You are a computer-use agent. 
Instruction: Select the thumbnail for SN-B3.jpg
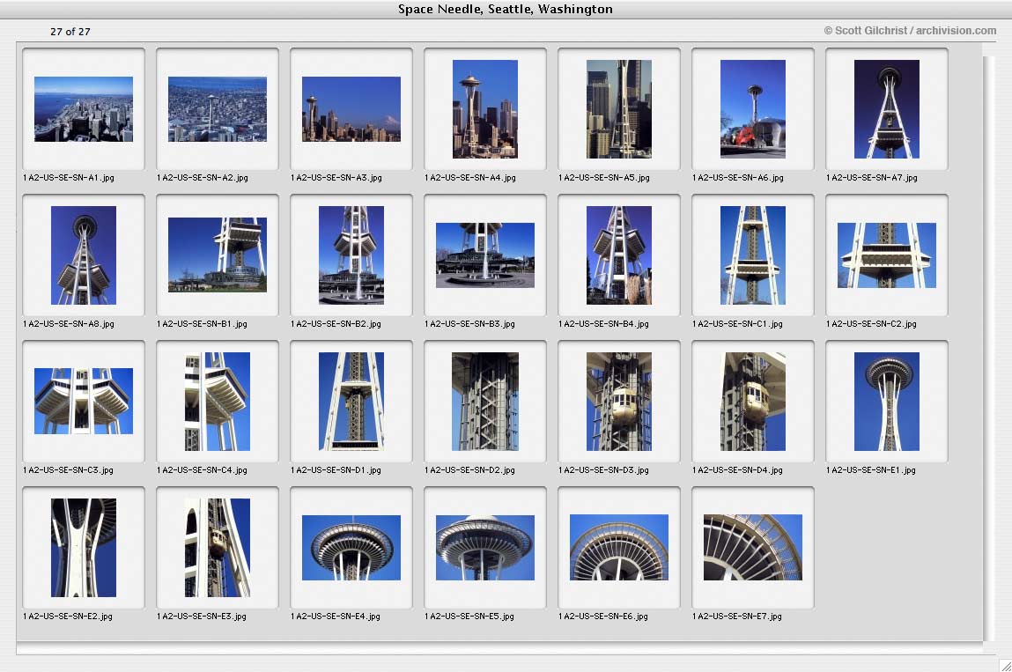point(485,255)
